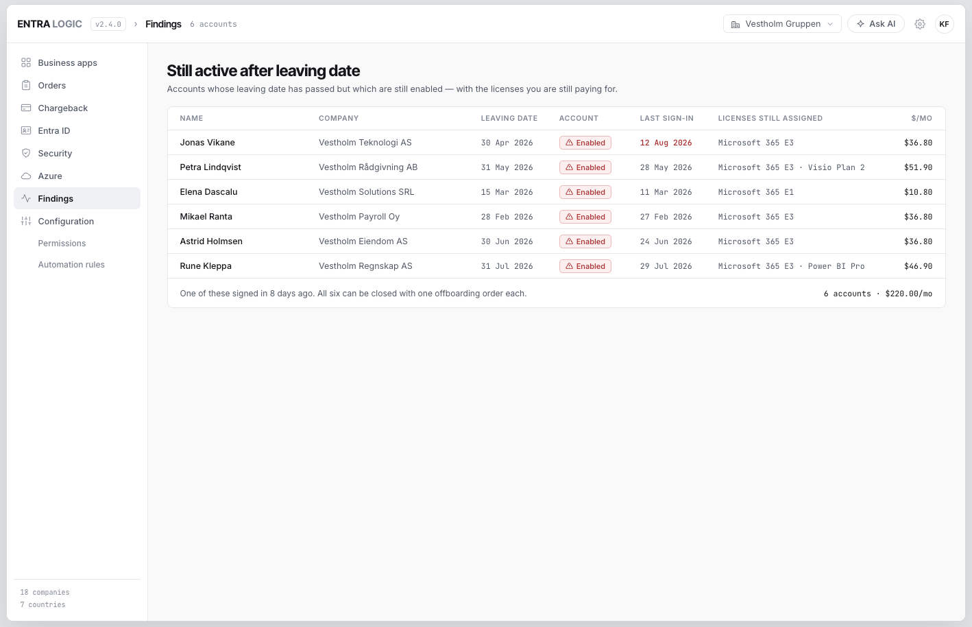The width and height of the screenshot is (972, 627).
Task: Select the Elena Dascalu name cell
Action: click(x=208, y=192)
